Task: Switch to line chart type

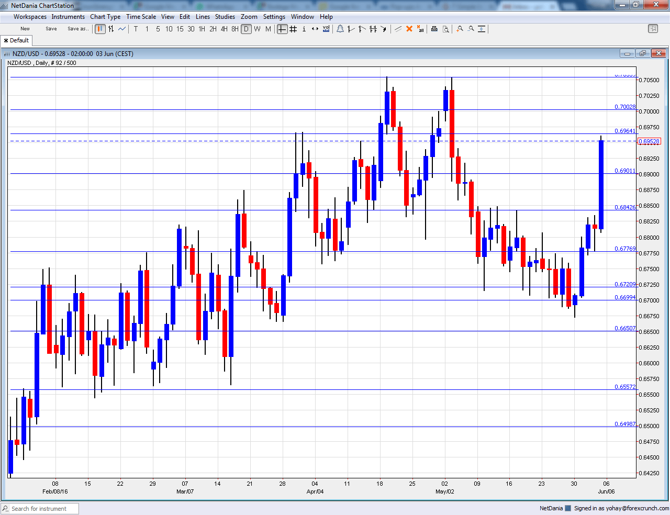Action: (121, 29)
